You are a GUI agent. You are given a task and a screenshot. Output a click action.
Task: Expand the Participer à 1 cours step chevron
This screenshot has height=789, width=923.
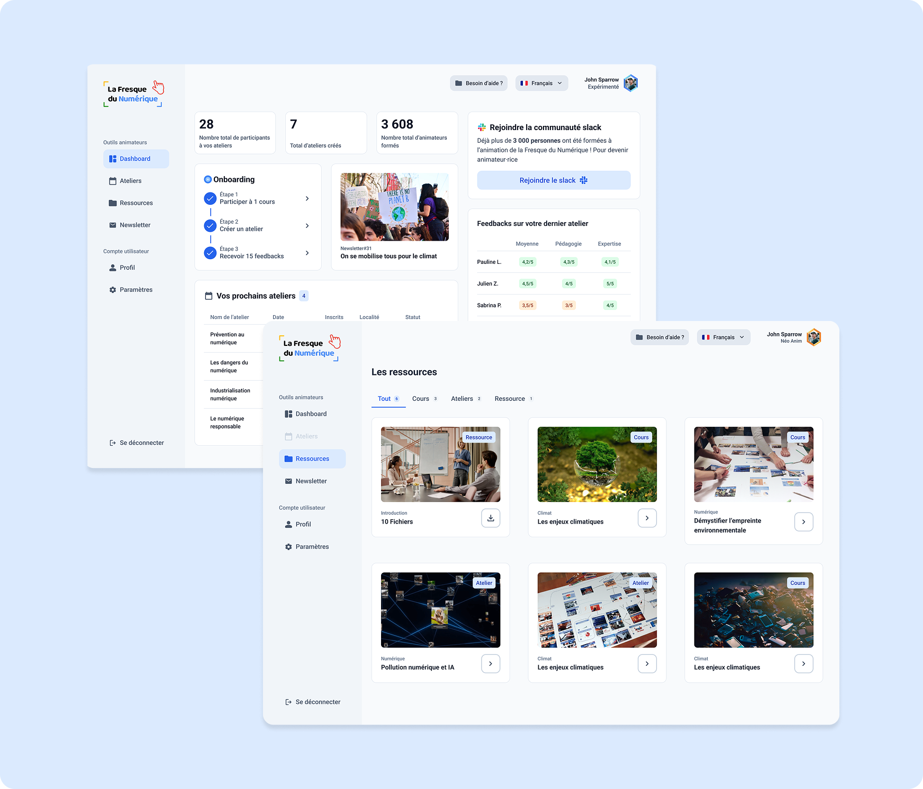click(307, 199)
